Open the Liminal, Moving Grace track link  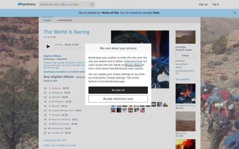[x=63, y=110]
